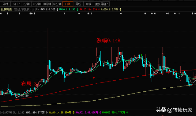
Task: Select the MAAMO1:4128.650万 value
Action: 60,113
